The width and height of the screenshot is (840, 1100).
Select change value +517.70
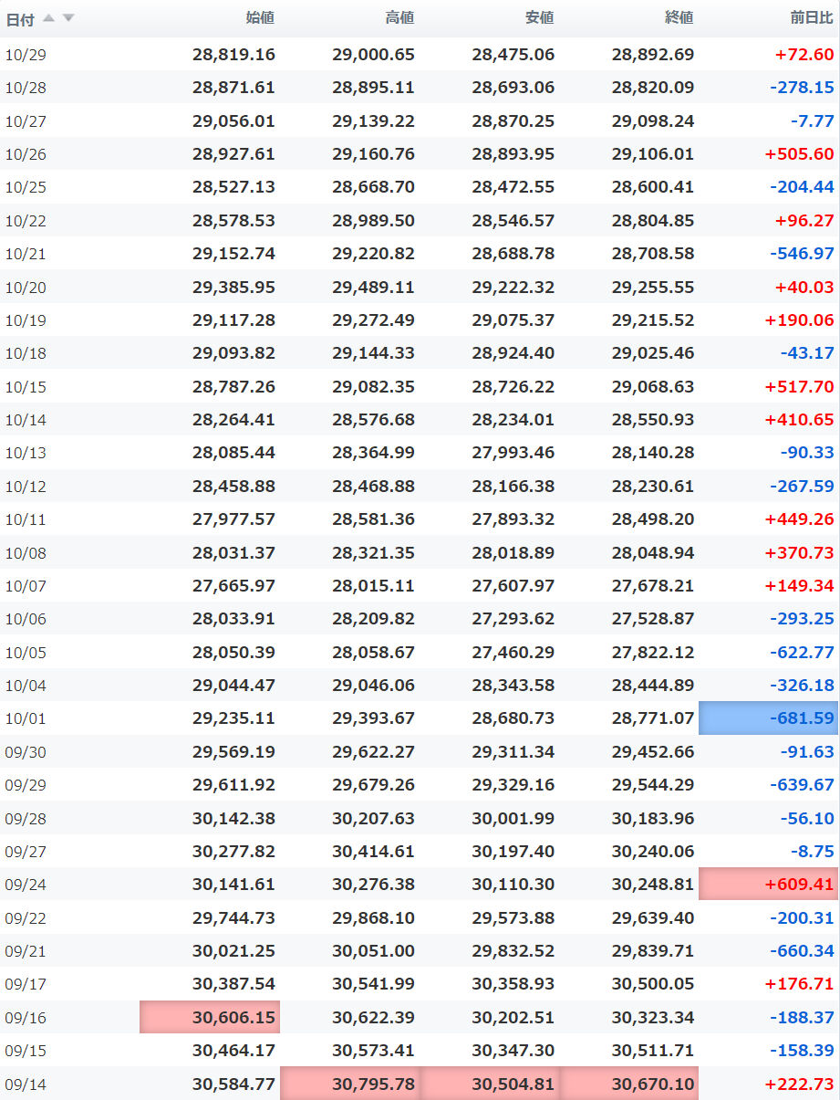[799, 386]
